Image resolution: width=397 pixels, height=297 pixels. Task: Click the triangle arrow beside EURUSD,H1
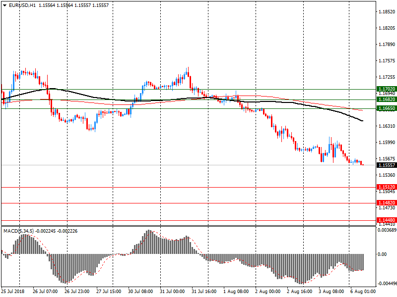(x=4, y=5)
